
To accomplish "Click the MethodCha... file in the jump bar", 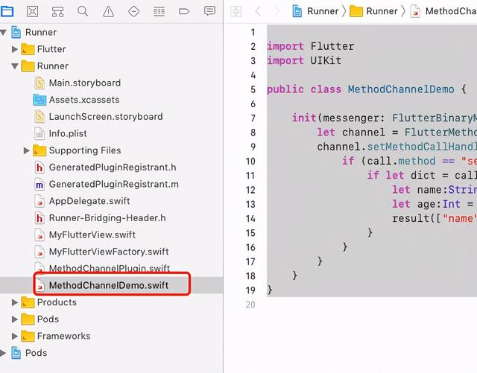I will [443, 11].
